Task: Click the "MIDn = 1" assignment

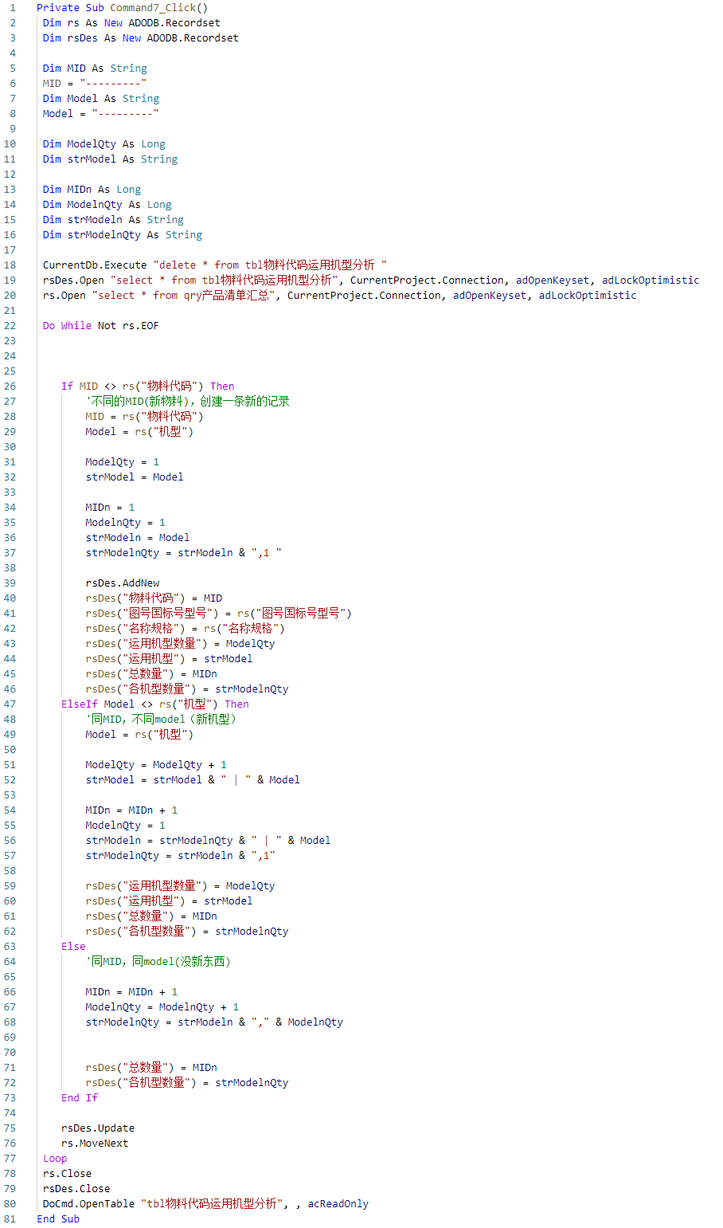Action: [x=111, y=508]
